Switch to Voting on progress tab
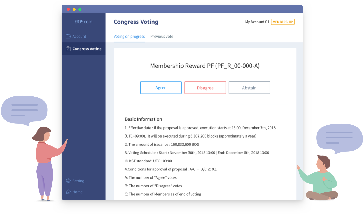 point(129,36)
